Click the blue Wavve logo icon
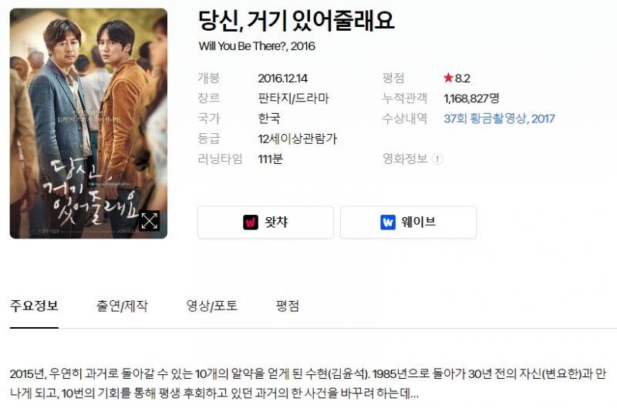Image resolution: width=617 pixels, height=408 pixels. [x=388, y=222]
